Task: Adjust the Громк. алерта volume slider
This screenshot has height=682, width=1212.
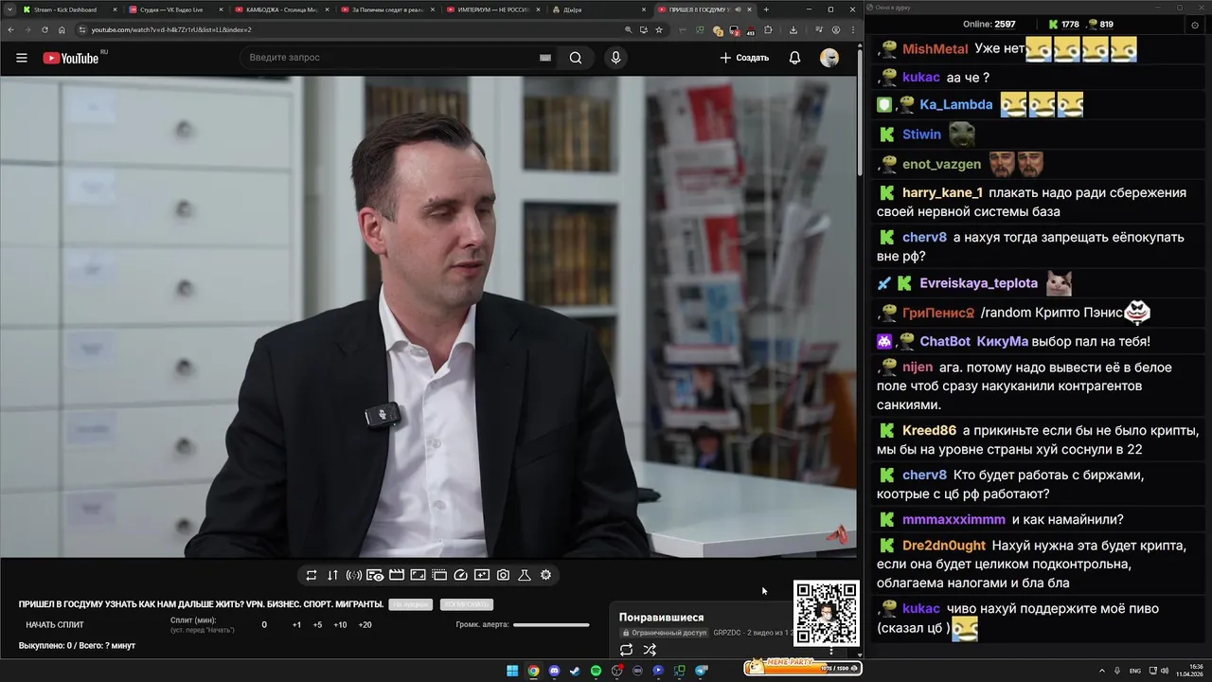Action: (x=551, y=625)
